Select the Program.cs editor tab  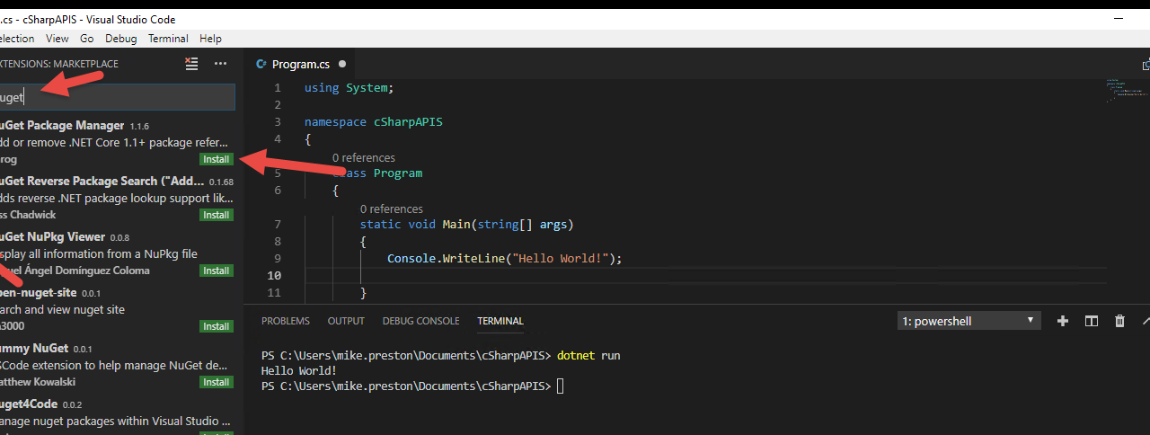coord(301,64)
